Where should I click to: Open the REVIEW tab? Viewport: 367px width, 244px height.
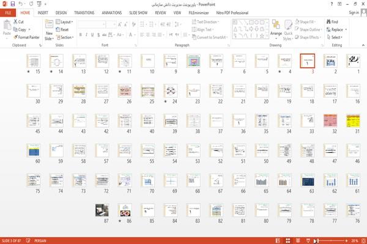[160, 13]
